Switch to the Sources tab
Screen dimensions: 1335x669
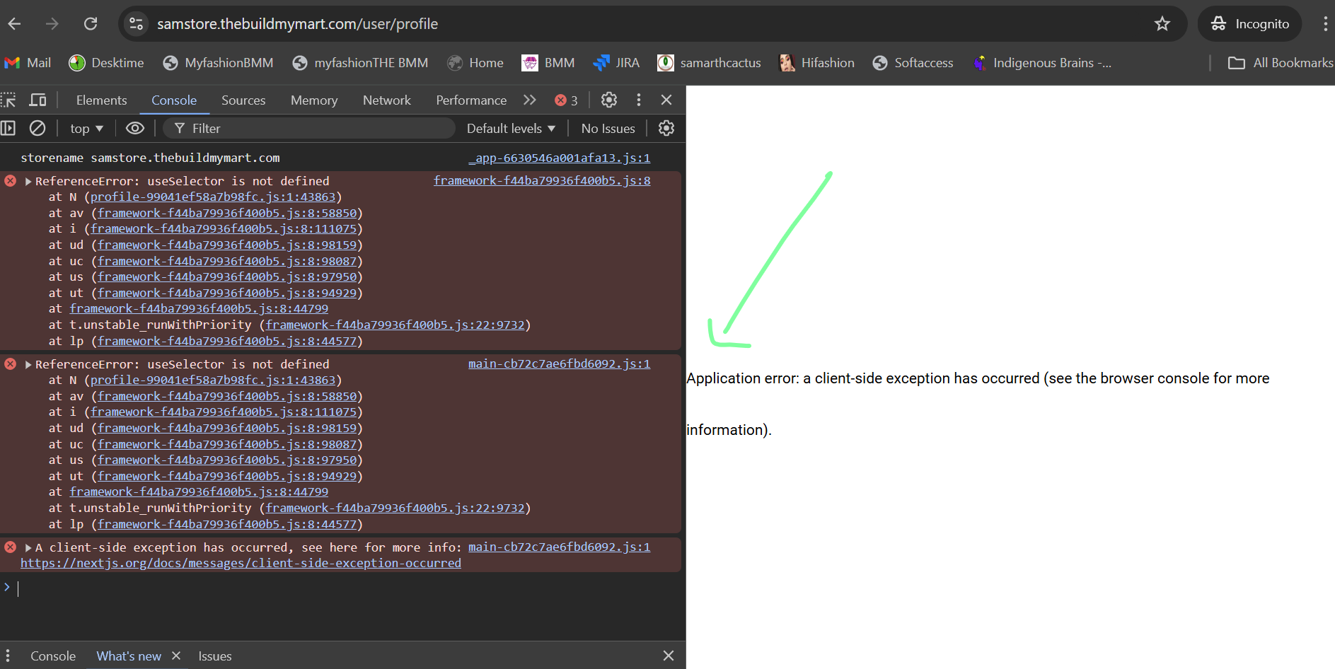(243, 100)
